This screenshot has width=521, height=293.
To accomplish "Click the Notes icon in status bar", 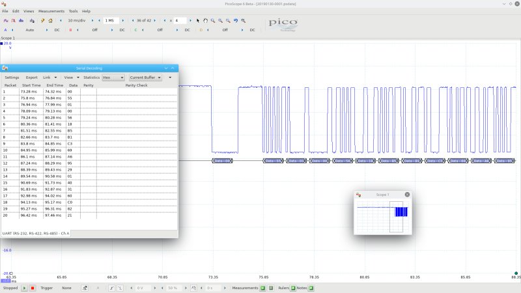I will click(311, 288).
